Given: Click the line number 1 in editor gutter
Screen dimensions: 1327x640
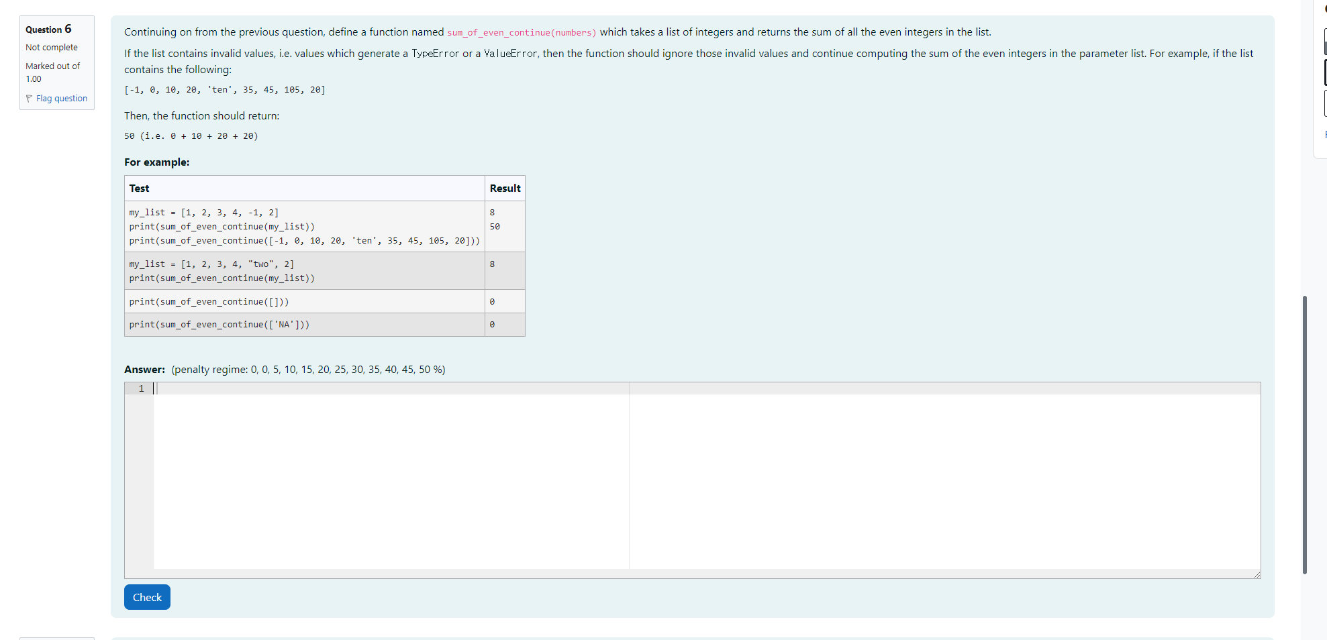Looking at the screenshot, I should [141, 388].
